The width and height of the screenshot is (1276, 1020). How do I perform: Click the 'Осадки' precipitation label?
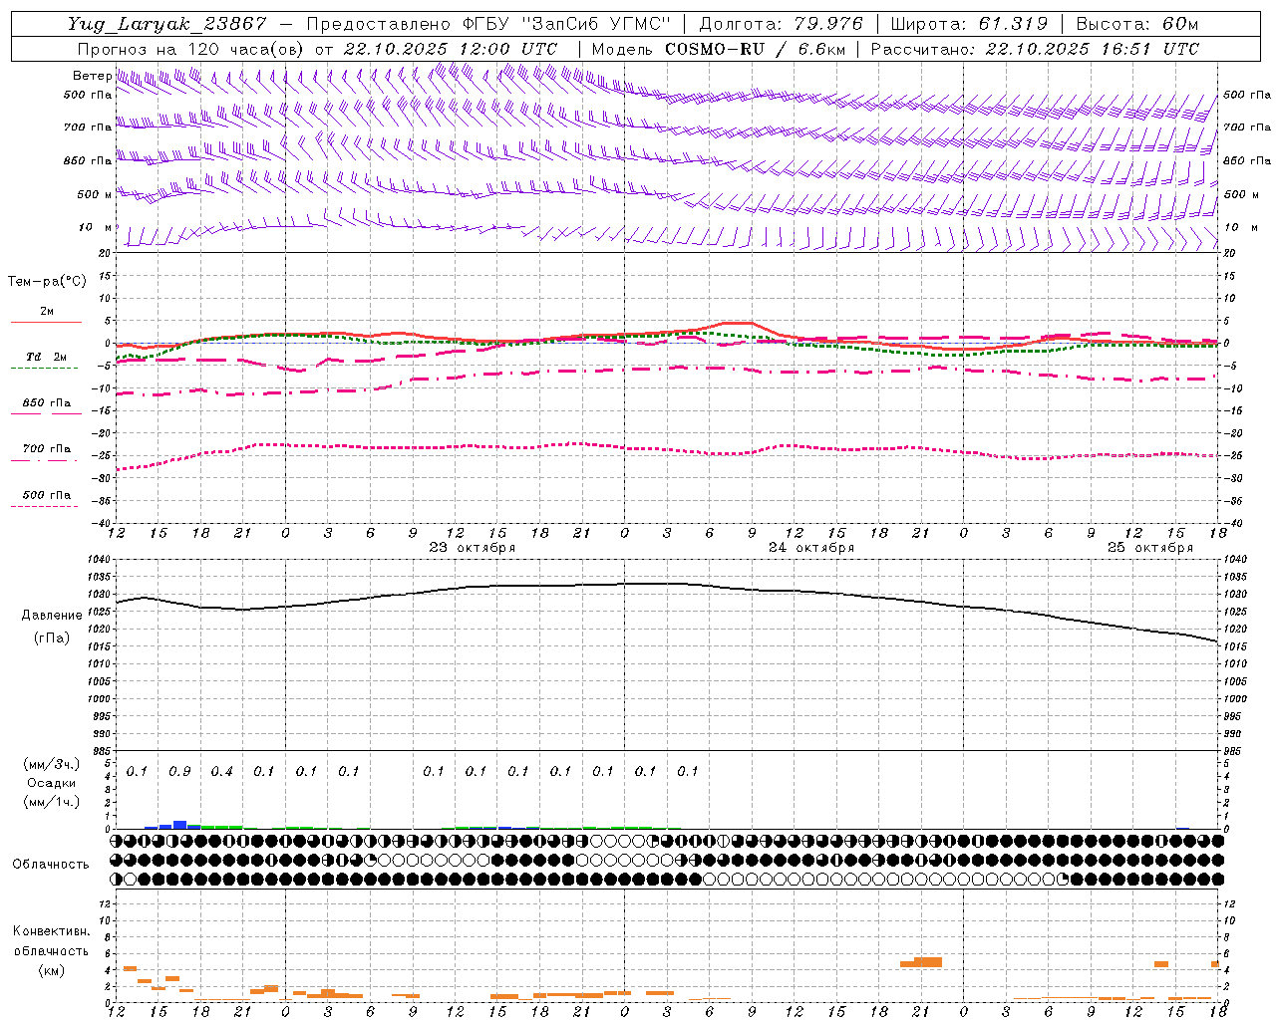pyautogui.click(x=52, y=784)
